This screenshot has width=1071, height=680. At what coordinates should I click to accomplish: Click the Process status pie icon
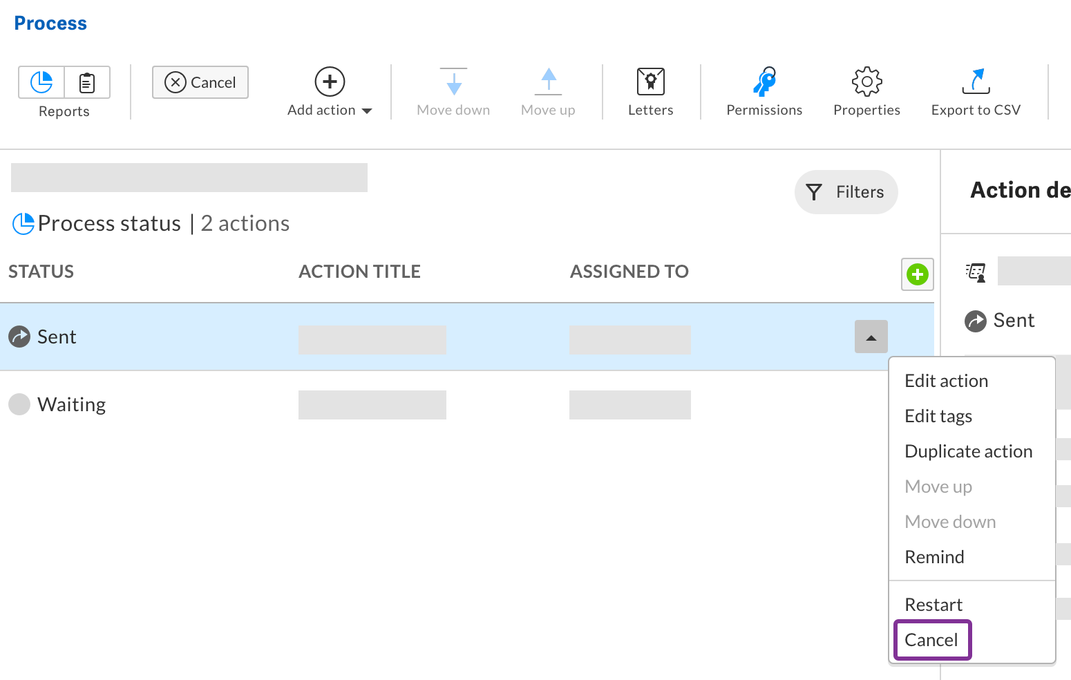[x=23, y=223]
